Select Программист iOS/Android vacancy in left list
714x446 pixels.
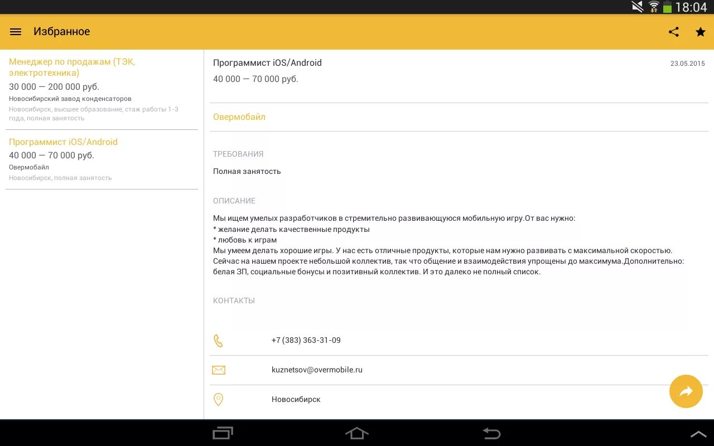click(x=102, y=159)
